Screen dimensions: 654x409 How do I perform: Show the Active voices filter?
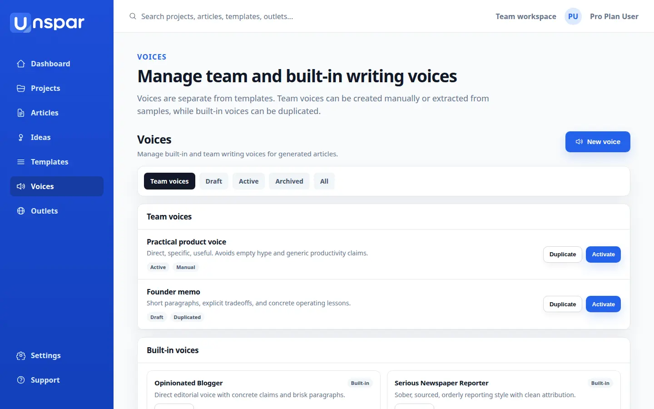point(249,181)
